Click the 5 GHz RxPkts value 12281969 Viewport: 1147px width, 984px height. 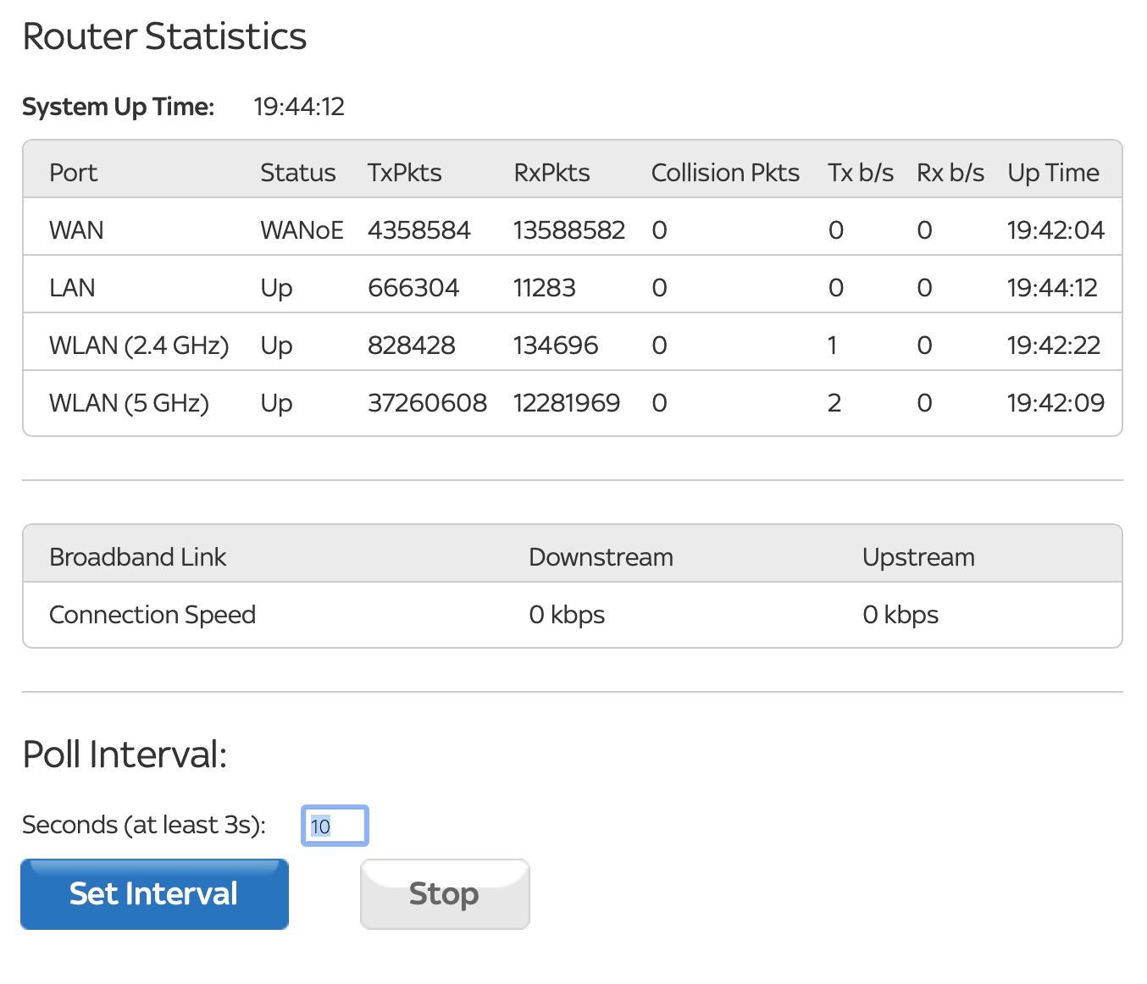(566, 403)
